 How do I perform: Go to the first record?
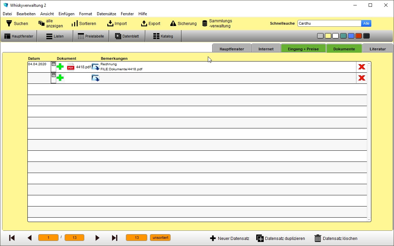click(x=12, y=238)
